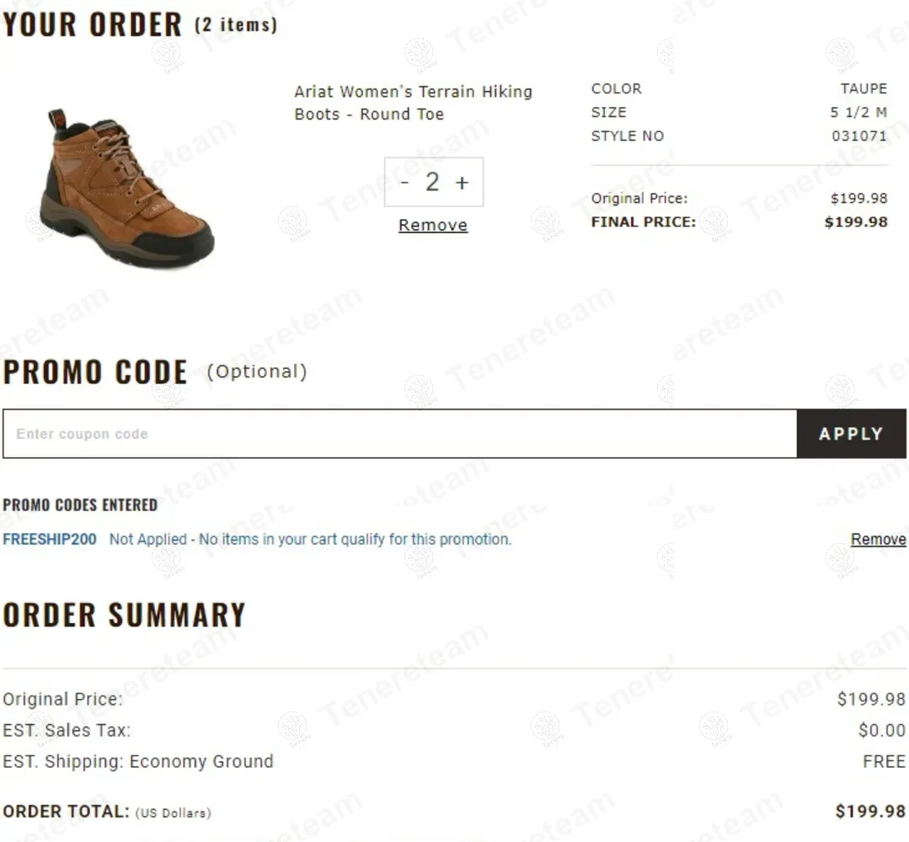Image resolution: width=909 pixels, height=842 pixels.
Task: Click the size value 5 1/2 M
Action: [x=858, y=112]
